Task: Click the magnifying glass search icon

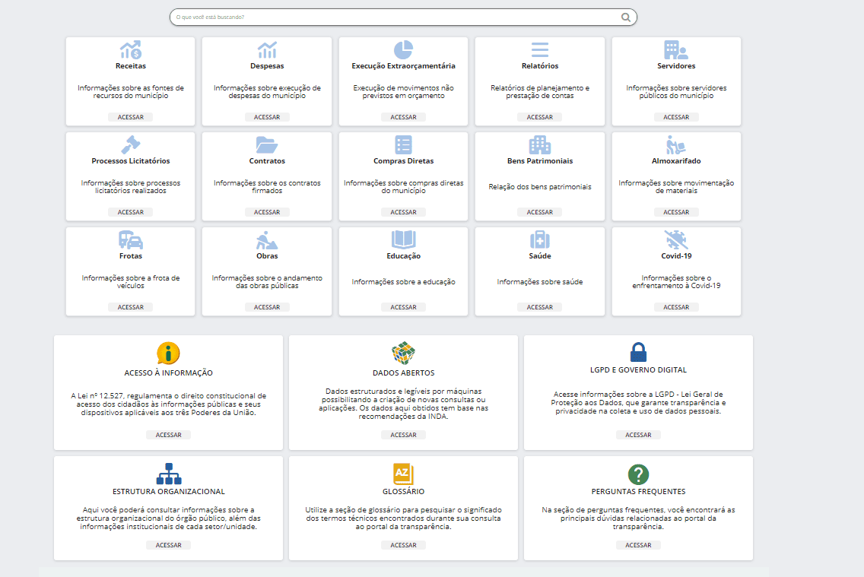Action: 626,17
